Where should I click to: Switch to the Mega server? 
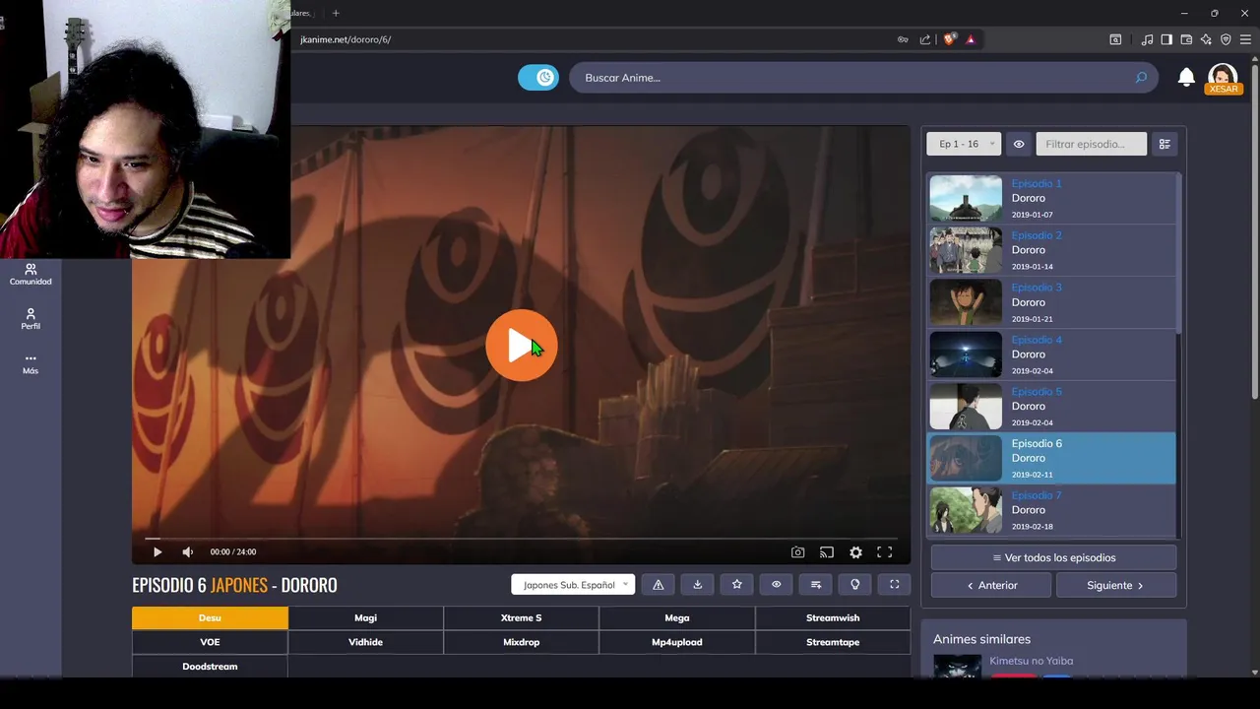pos(677,618)
